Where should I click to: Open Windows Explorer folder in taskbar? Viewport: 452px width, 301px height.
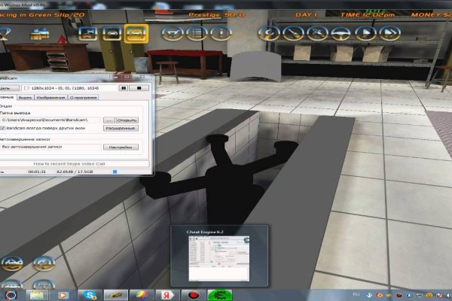[35, 292]
